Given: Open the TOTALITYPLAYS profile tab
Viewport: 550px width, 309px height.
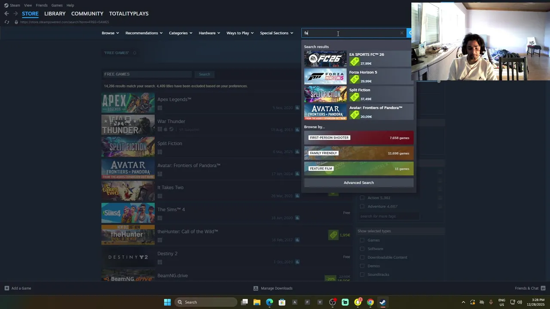Looking at the screenshot, I should coord(129,14).
